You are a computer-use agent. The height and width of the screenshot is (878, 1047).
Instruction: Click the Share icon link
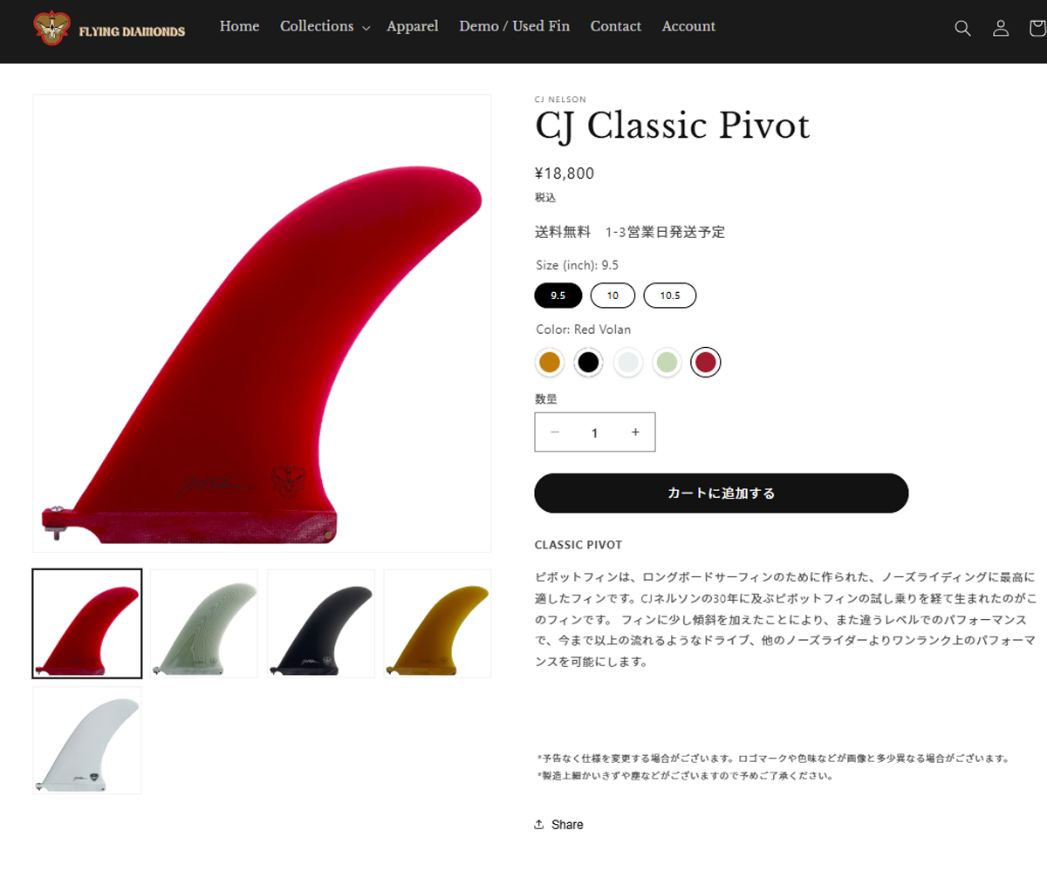(558, 824)
